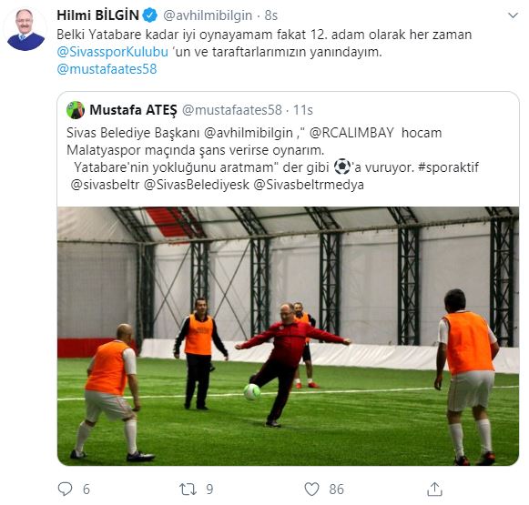Screen dimensions: 529x505
Task: Open the indoor football match photo
Action: [288, 336]
